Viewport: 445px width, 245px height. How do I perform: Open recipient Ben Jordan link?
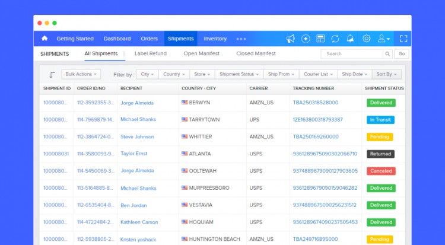133,205
